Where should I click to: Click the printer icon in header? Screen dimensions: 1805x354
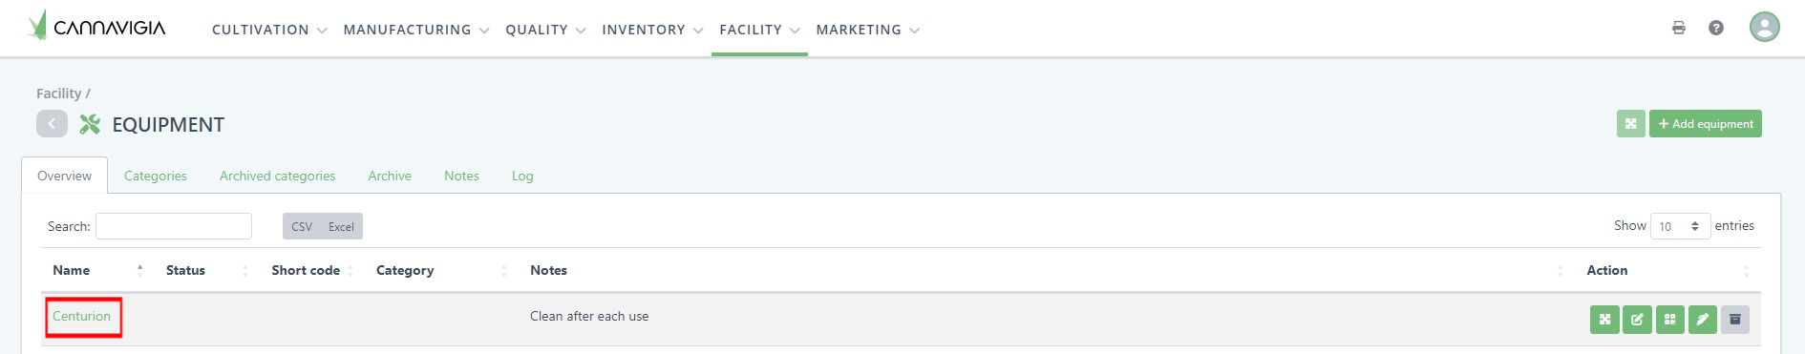pyautogui.click(x=1678, y=28)
